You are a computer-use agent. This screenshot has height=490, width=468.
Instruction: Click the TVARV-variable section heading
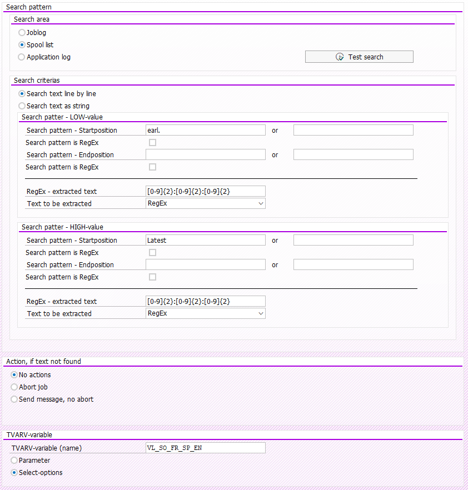coord(29,434)
